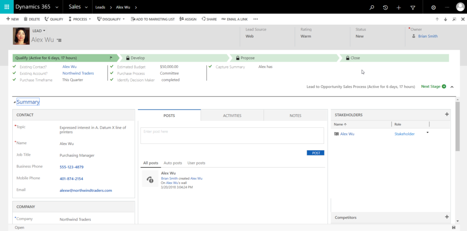Click the blue POST button
This screenshot has height=231, width=467.
[x=315, y=153]
